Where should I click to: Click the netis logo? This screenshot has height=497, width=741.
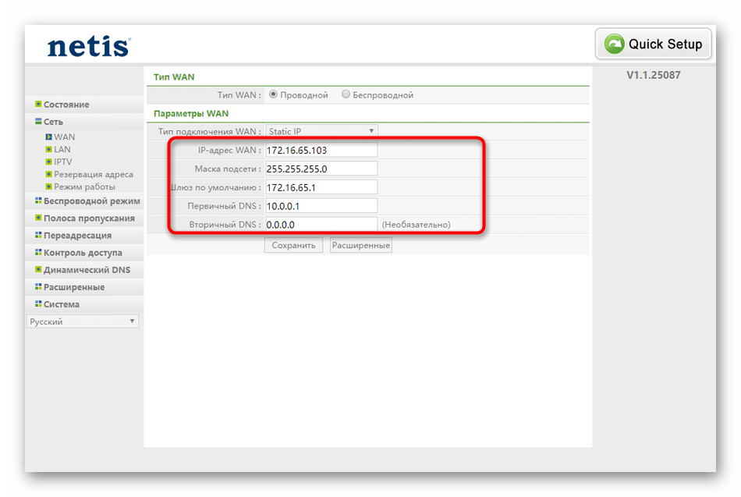pyautogui.click(x=89, y=46)
